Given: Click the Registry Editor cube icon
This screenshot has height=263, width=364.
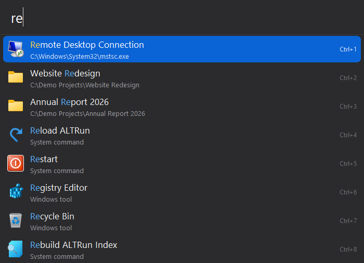Looking at the screenshot, I should [x=16, y=191].
